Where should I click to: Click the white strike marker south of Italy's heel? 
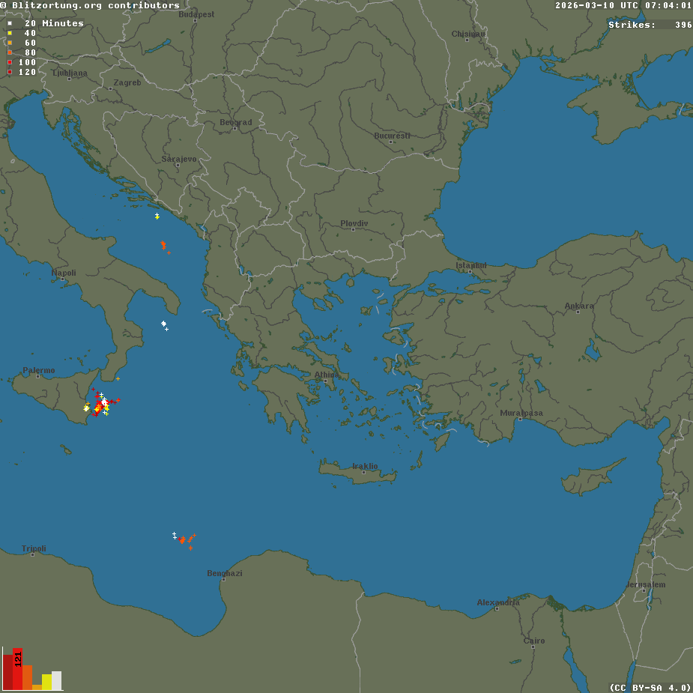163,324
